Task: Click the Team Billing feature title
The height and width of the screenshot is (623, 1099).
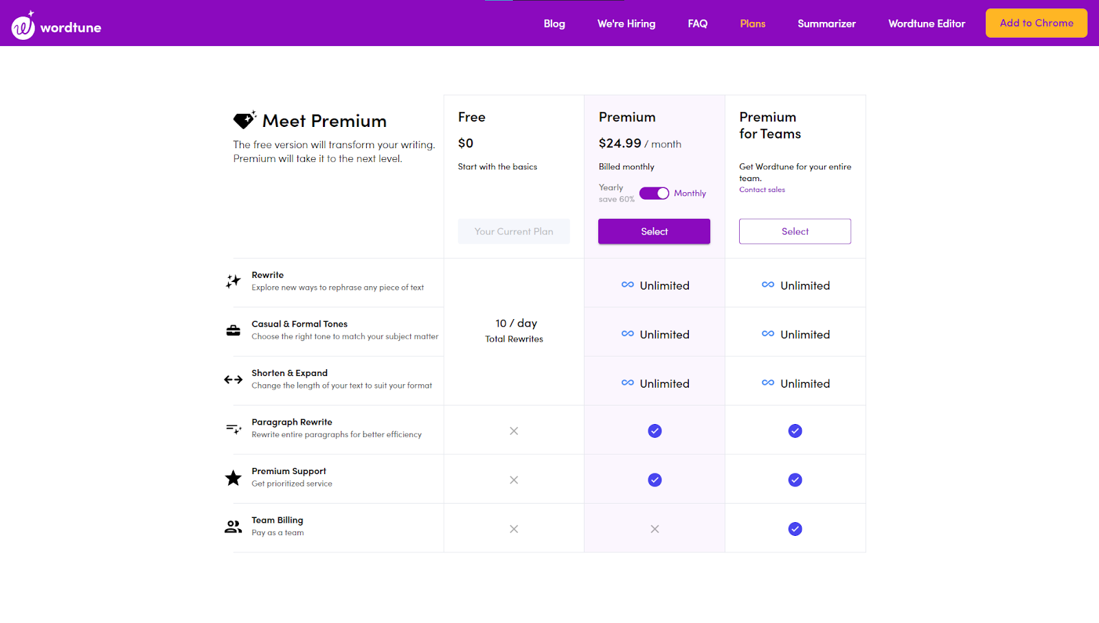Action: pos(277,520)
